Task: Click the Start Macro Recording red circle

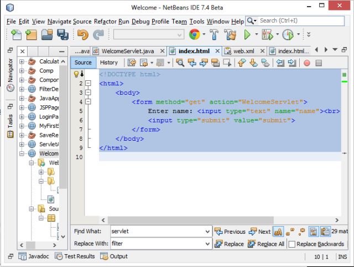Action: click(307, 63)
